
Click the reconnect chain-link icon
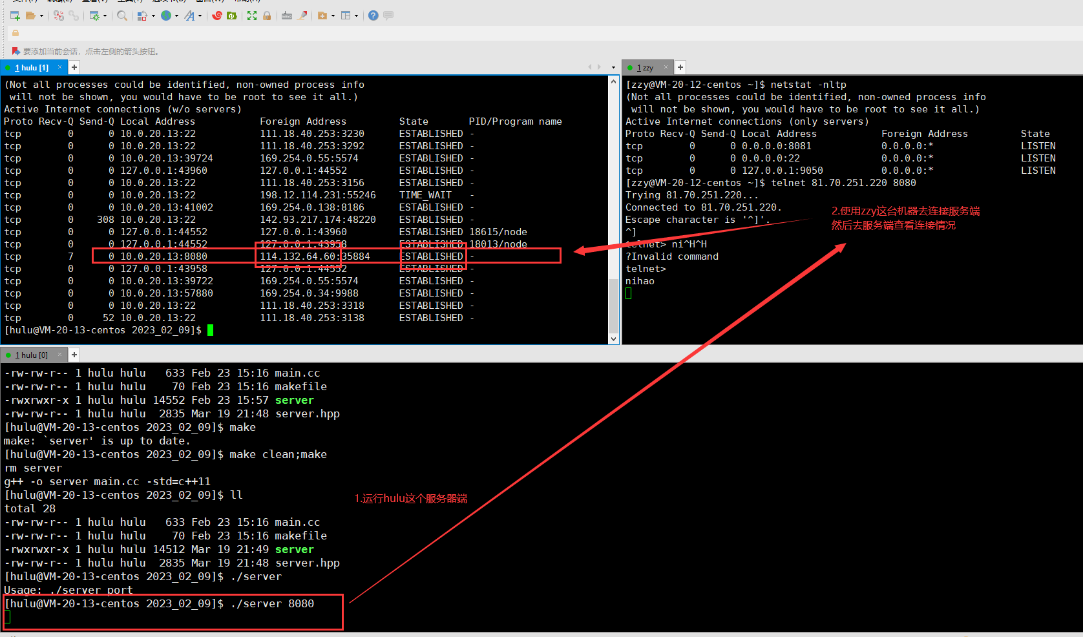[74, 16]
